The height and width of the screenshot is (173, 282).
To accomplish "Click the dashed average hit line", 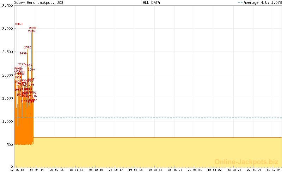I will point(159,118).
